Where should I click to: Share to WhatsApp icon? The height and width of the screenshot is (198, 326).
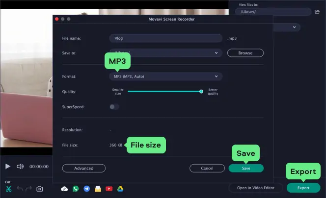pos(76,189)
